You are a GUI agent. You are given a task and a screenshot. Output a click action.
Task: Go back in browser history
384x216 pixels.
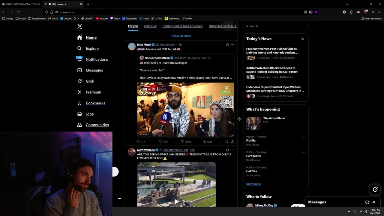[x=4, y=12]
